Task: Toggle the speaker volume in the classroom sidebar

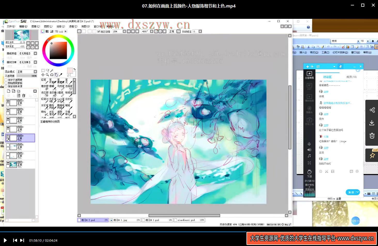Action: pos(309,150)
